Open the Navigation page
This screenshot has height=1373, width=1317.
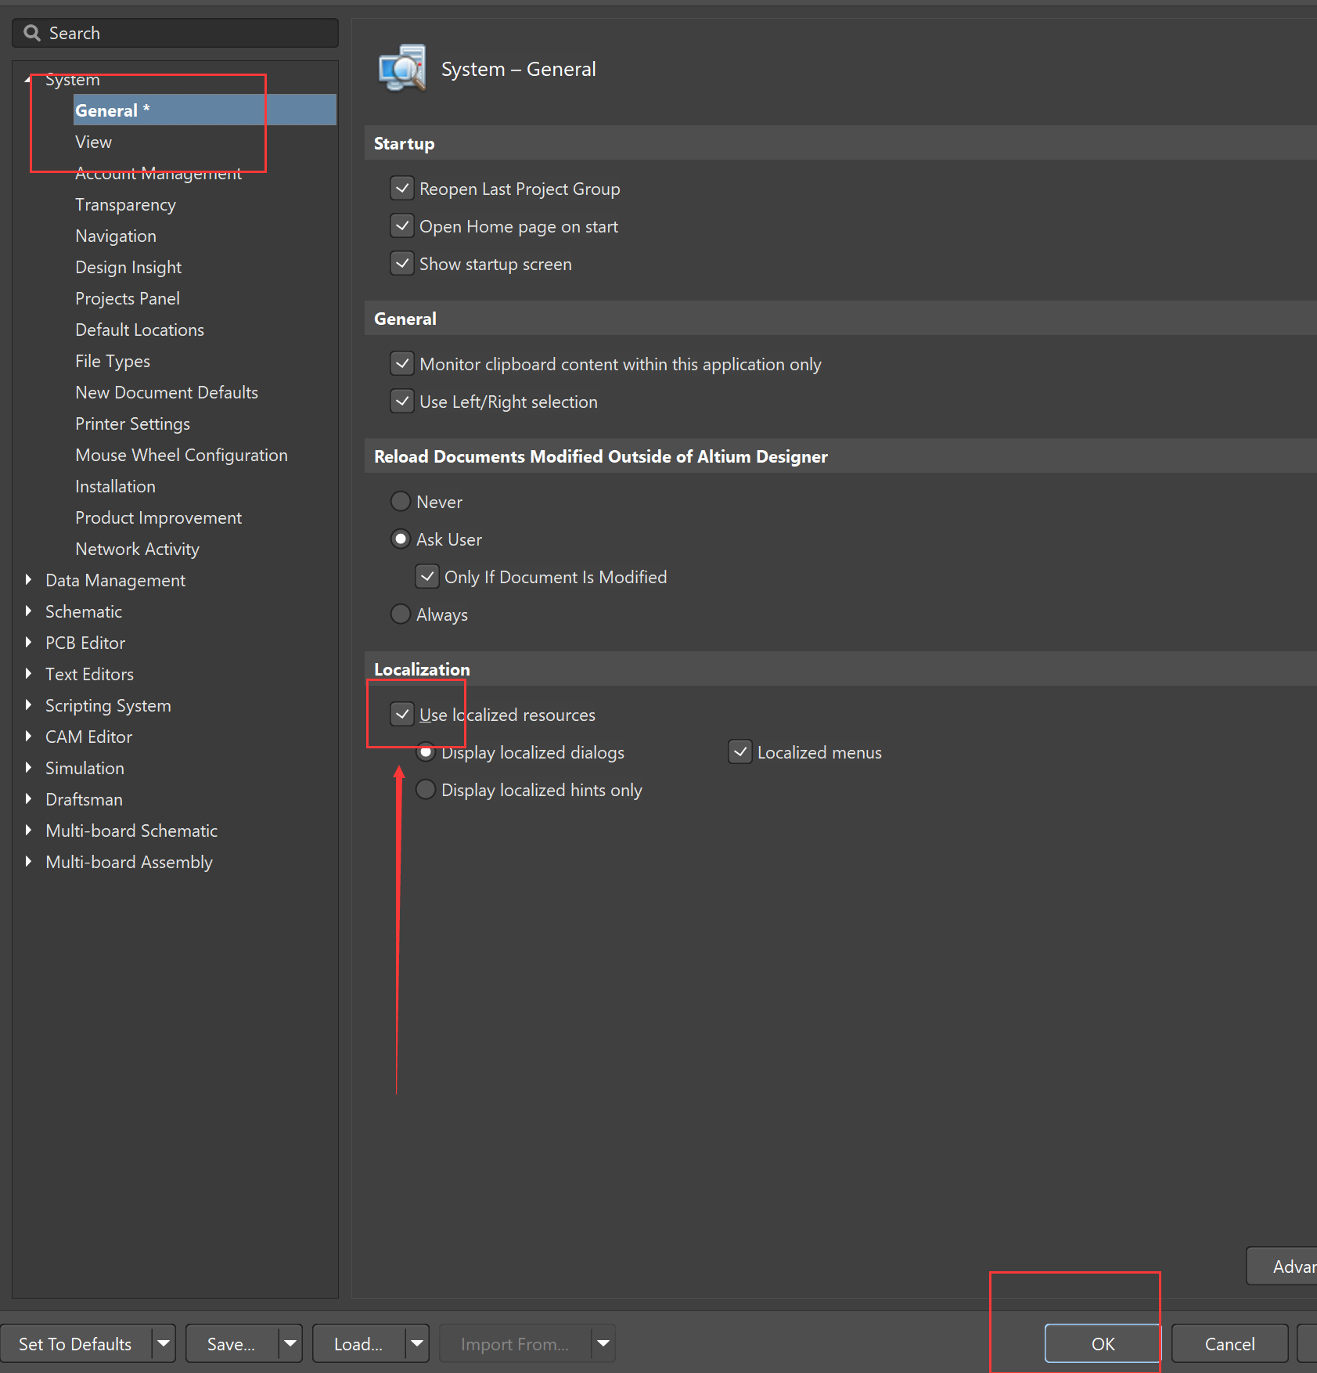116,236
